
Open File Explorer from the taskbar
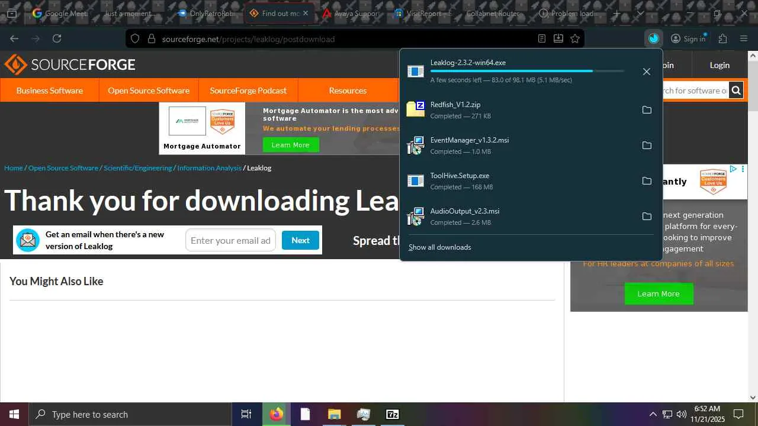pyautogui.click(x=334, y=414)
